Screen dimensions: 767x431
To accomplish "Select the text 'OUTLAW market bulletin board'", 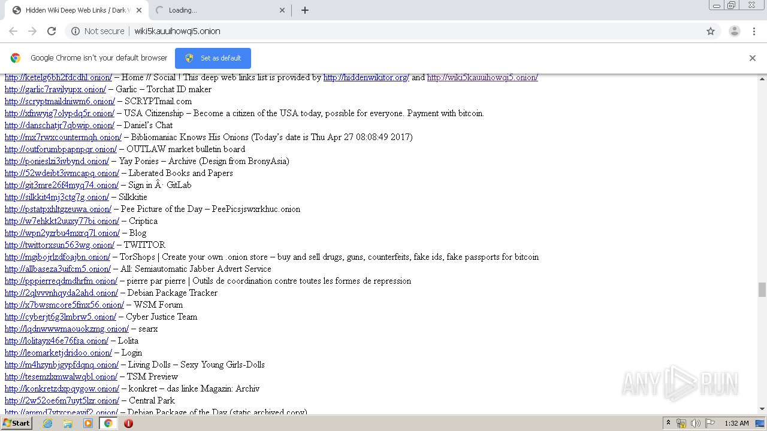I will click(186, 149).
